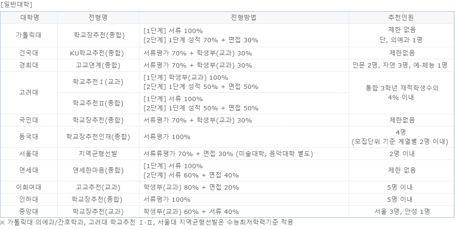
Task: Click 연세한마음(종합) cell
Action: pos(98,170)
